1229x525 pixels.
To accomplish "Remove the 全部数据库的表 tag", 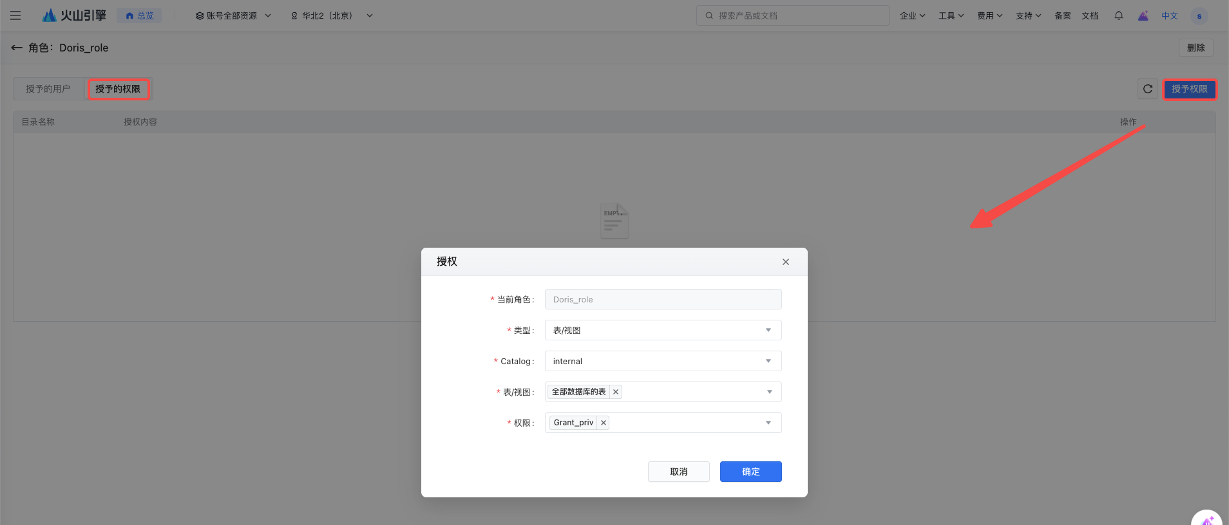I will coord(616,392).
